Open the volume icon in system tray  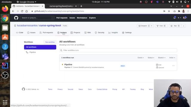click(177, 2)
